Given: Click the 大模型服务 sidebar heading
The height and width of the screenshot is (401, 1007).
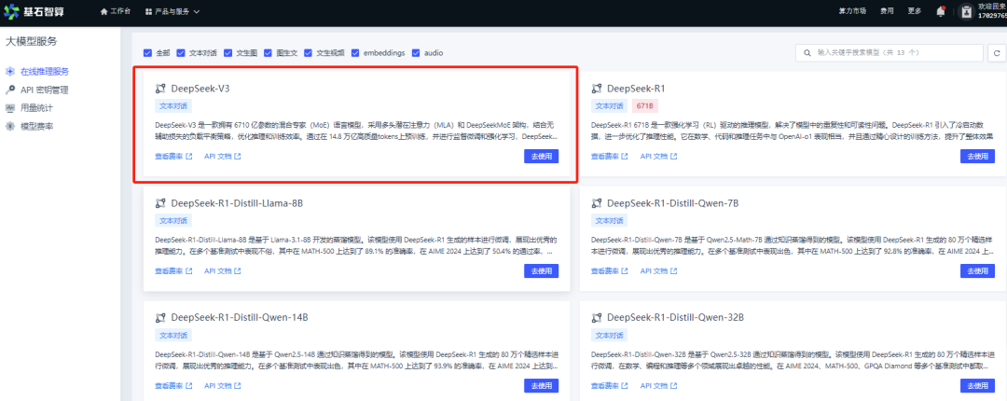Looking at the screenshot, I should (x=32, y=42).
